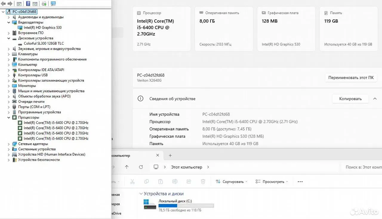
Task: Open Device Manager help icon
Action: 28,4
